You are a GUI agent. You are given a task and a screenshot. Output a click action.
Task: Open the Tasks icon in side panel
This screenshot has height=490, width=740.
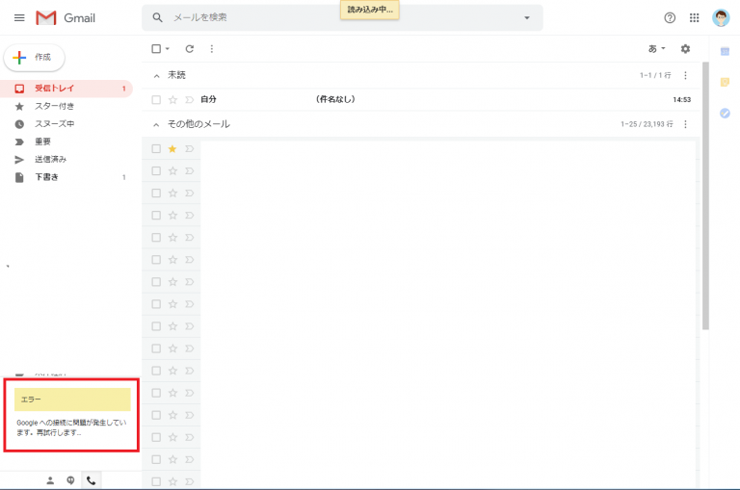pos(725,113)
